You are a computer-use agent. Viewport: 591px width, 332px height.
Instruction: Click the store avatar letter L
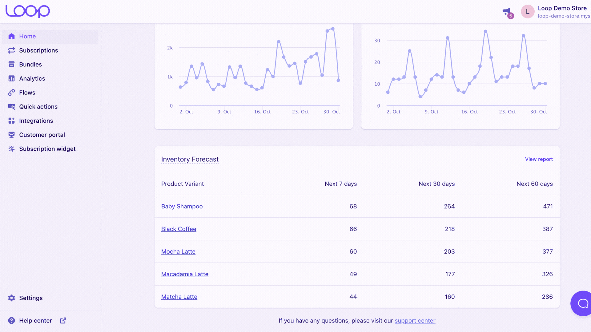point(528,12)
